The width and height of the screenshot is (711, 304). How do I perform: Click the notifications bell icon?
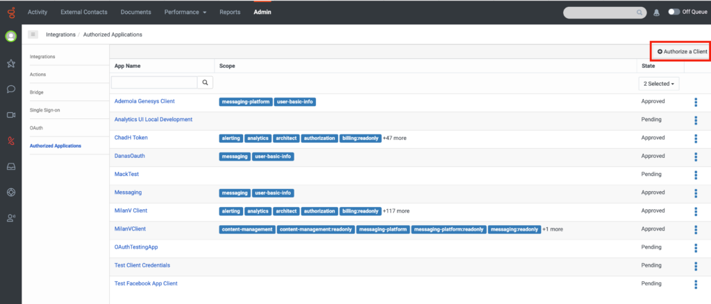pyautogui.click(x=656, y=12)
